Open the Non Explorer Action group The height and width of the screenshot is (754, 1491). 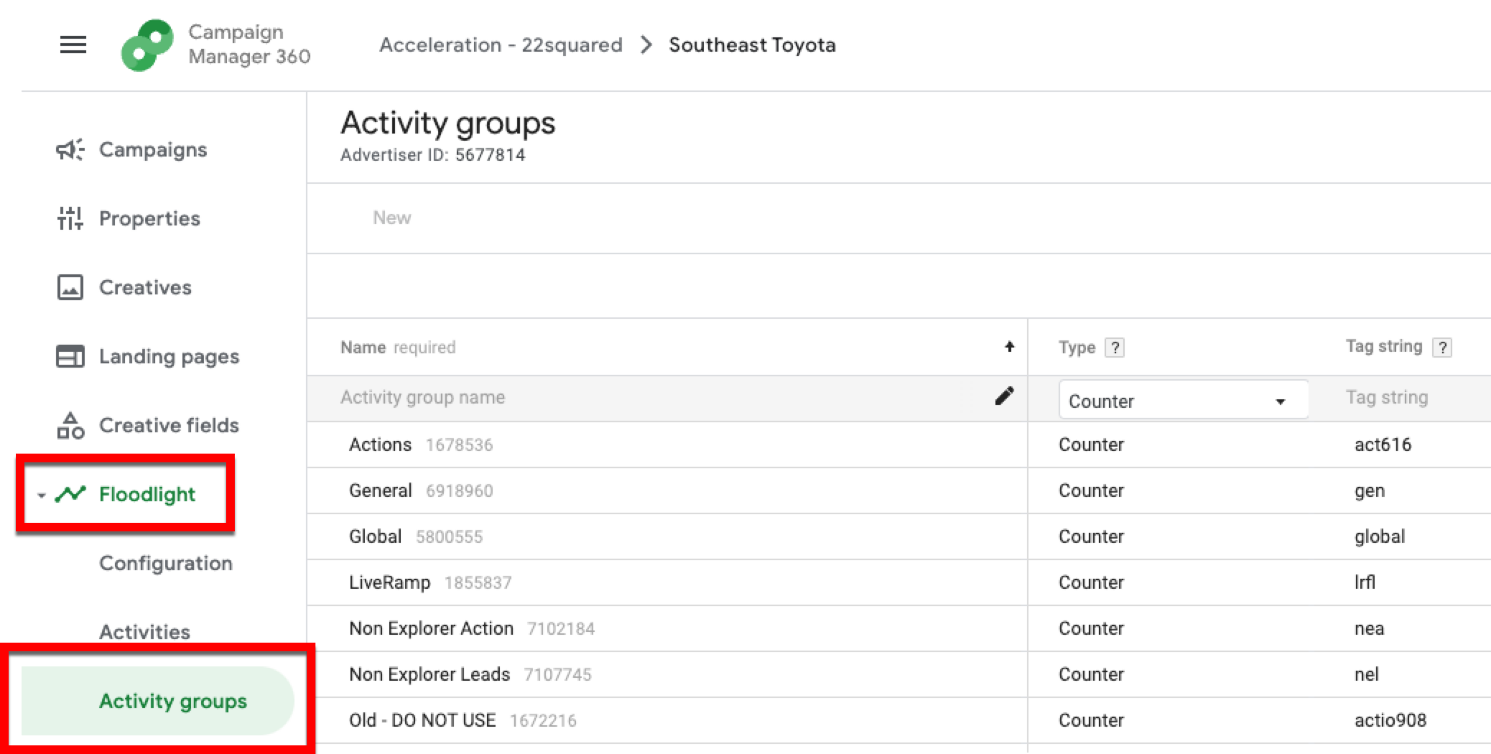point(431,628)
